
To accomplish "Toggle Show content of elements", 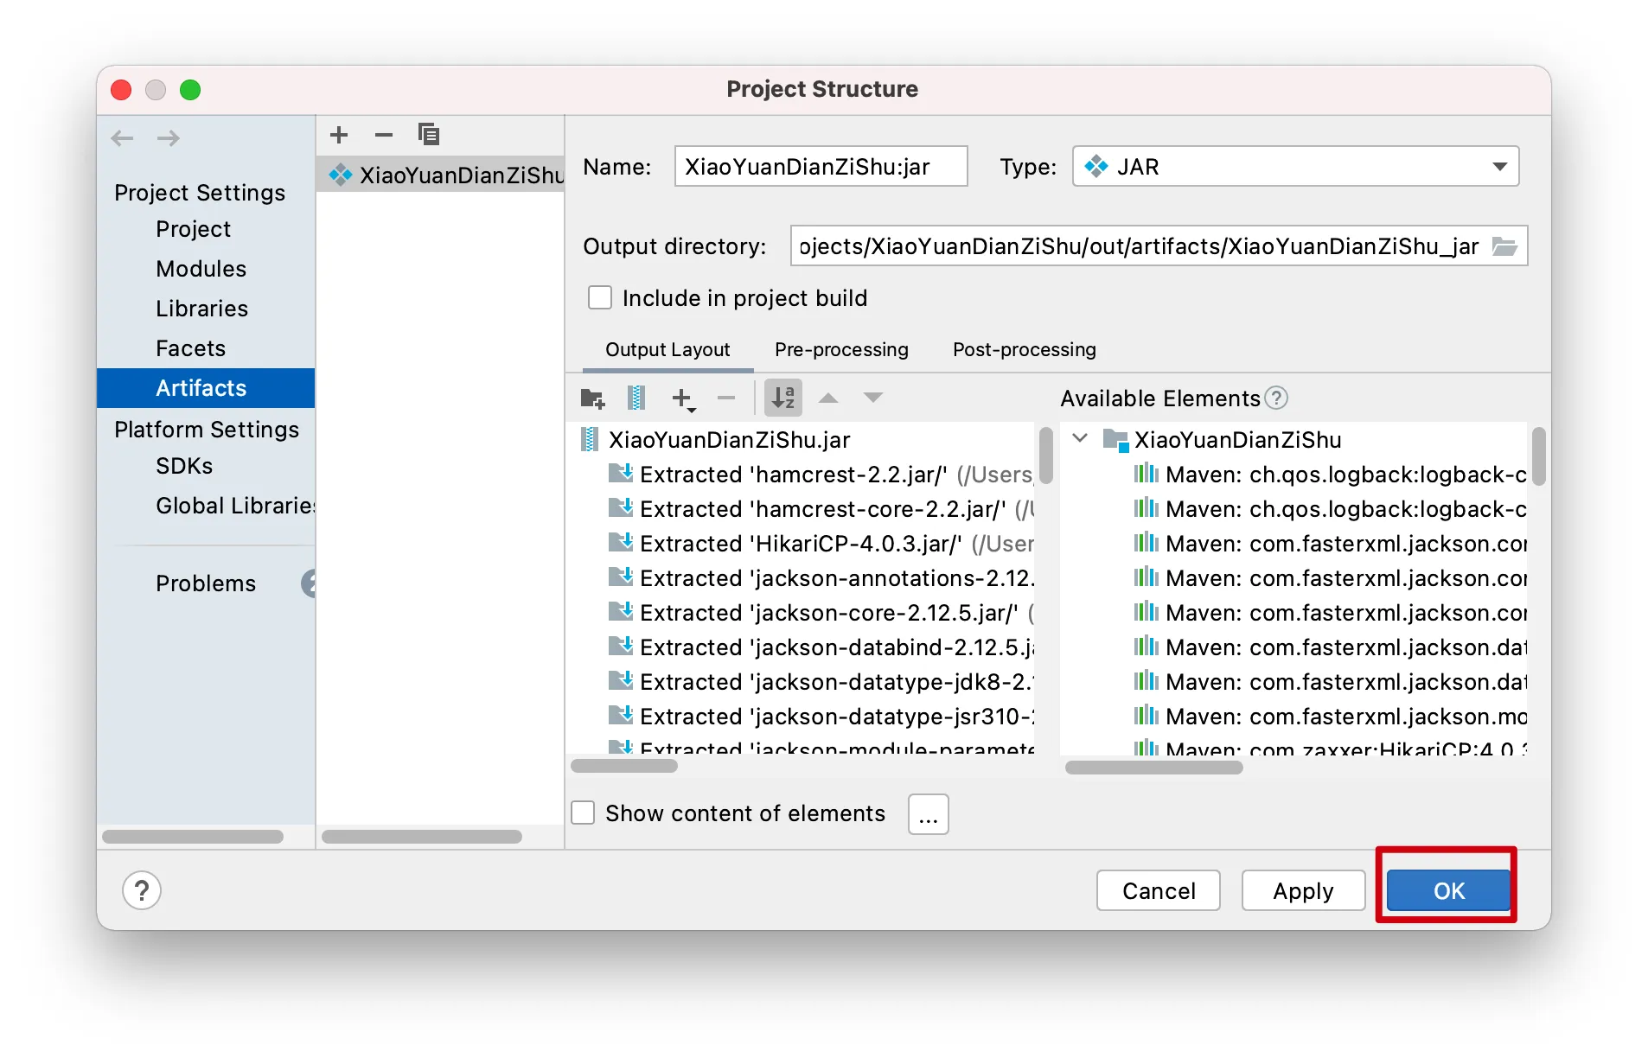I will pyautogui.click(x=583, y=813).
